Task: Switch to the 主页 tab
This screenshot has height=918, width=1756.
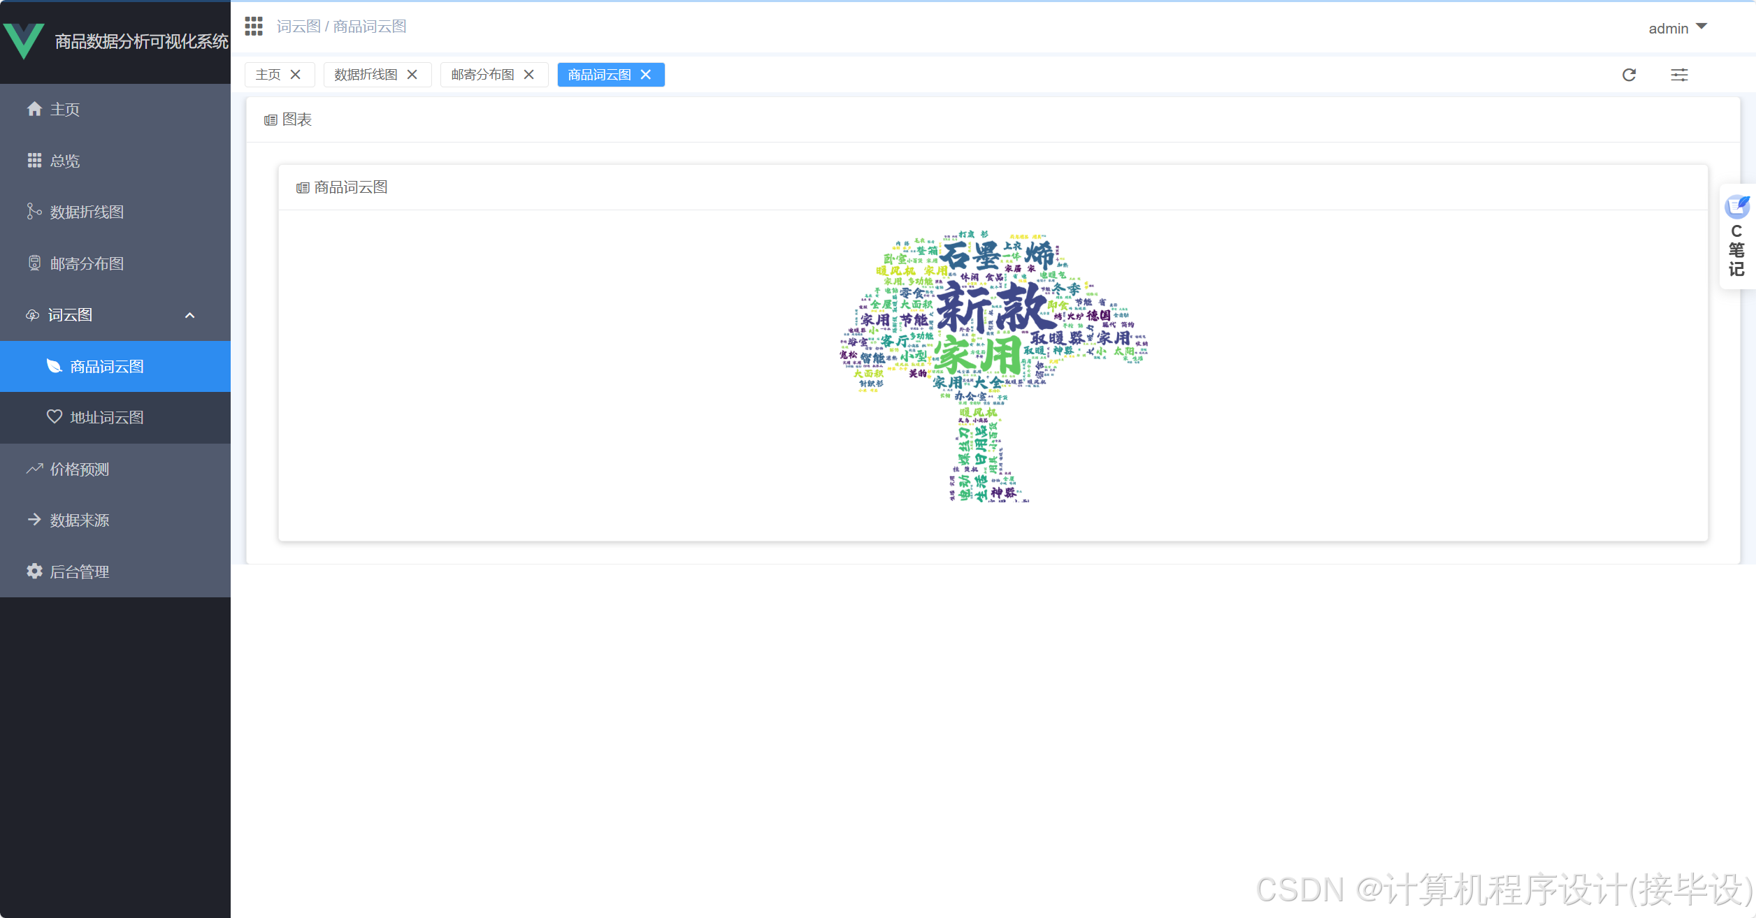Action: [x=268, y=75]
